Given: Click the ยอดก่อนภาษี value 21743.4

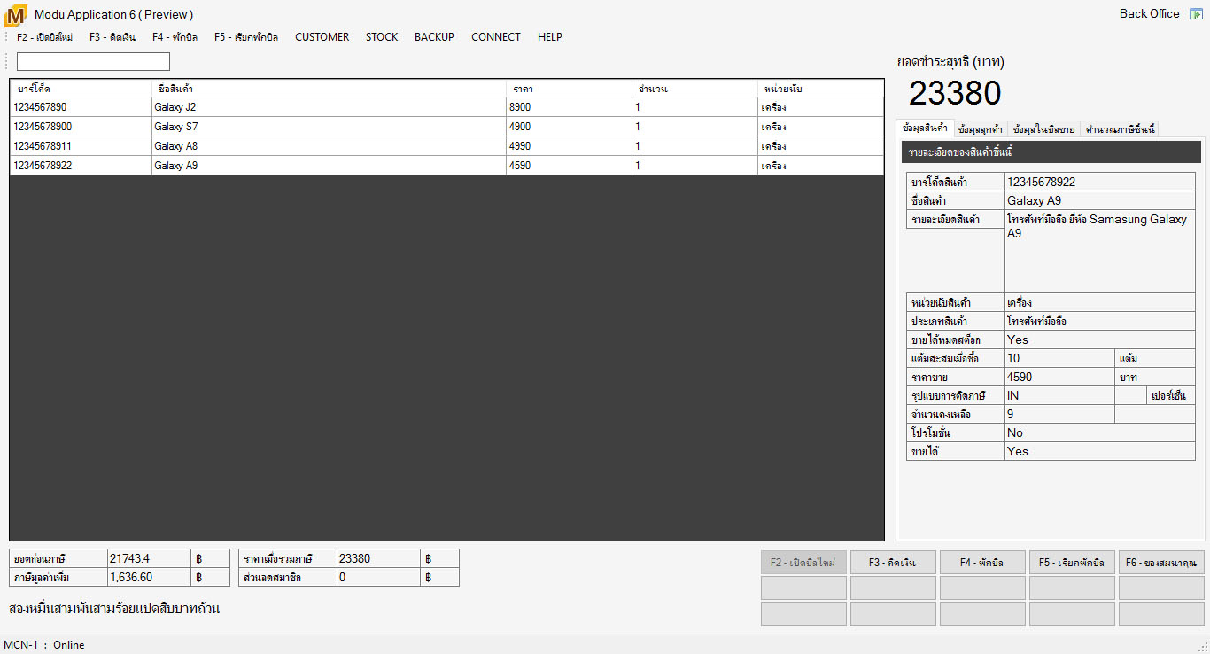Looking at the screenshot, I should (x=148, y=559).
